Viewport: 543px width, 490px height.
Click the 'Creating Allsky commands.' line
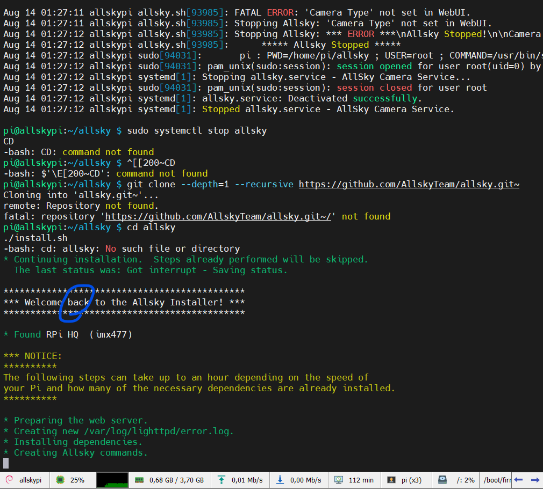point(75,452)
